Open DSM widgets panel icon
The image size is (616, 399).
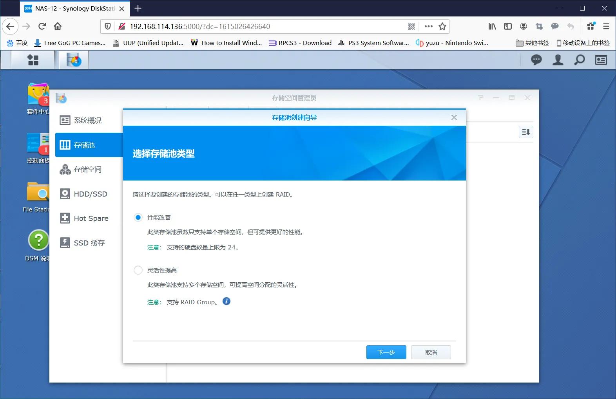click(x=601, y=60)
